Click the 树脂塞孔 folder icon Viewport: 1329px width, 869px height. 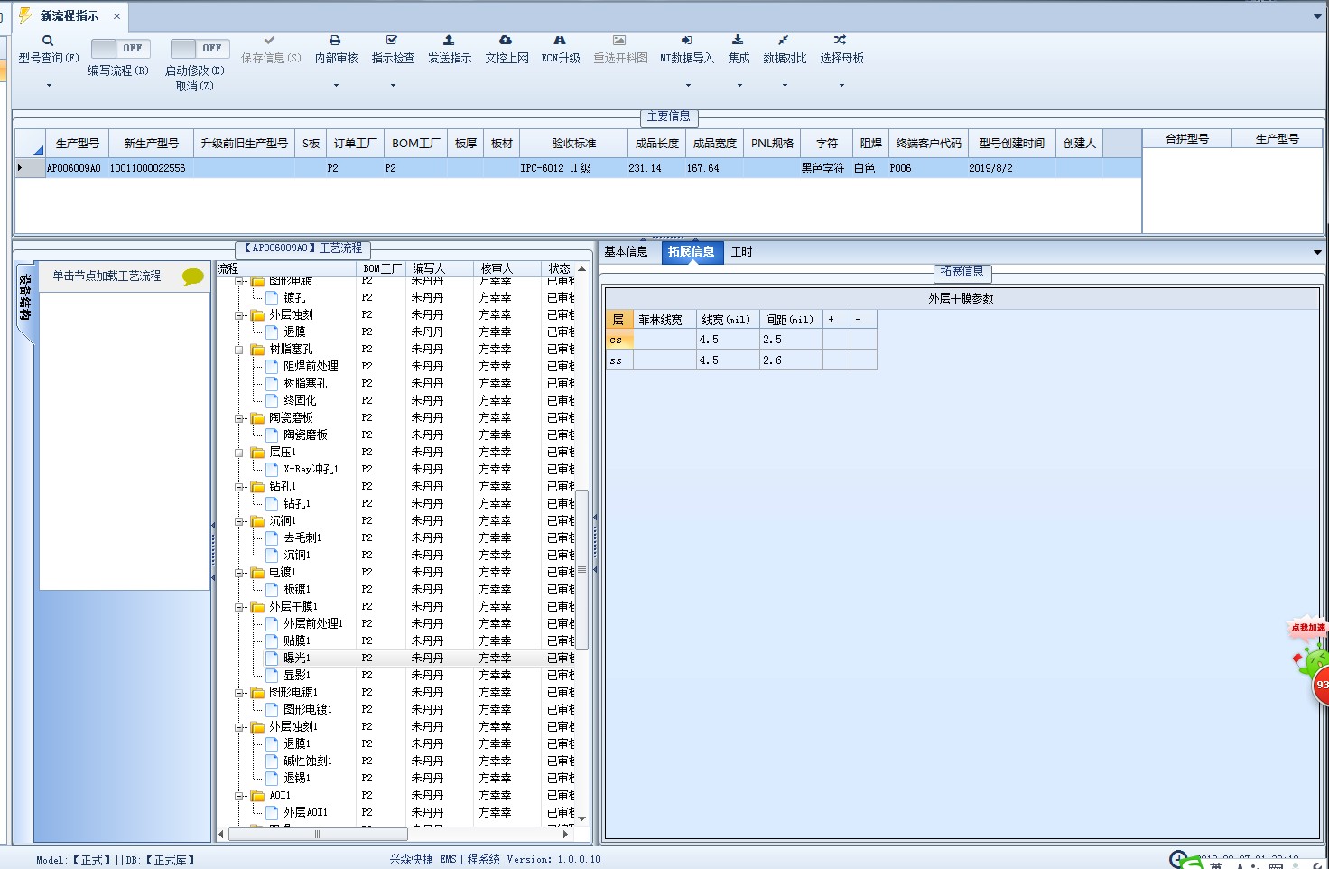[257, 350]
